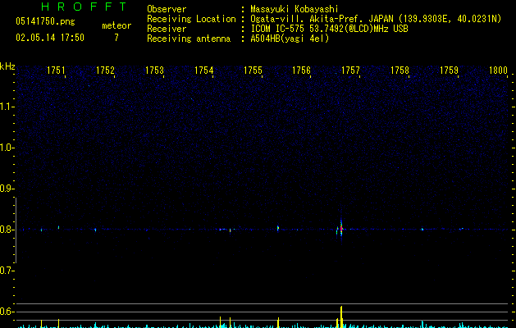
Task: Click the Receiver label
Action: 167,29
